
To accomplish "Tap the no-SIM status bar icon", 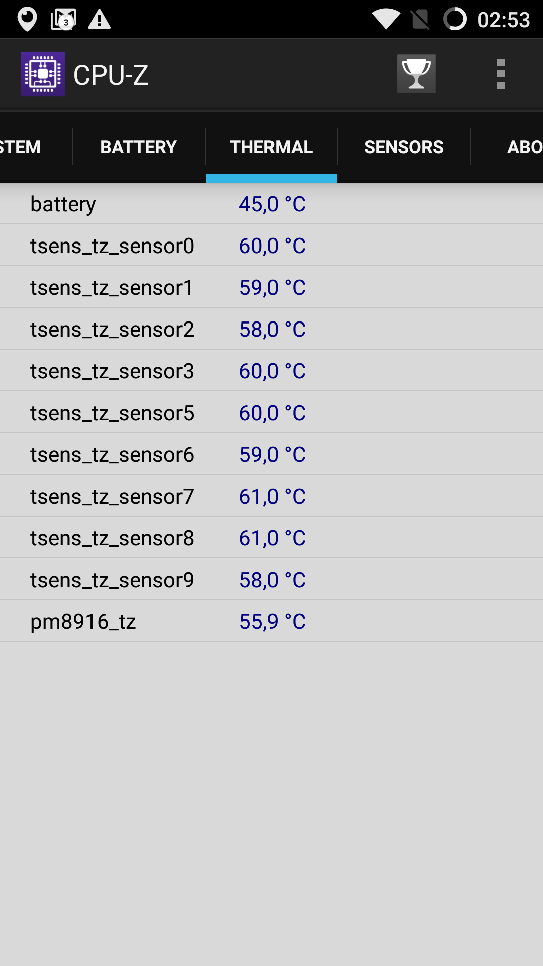I will (420, 19).
